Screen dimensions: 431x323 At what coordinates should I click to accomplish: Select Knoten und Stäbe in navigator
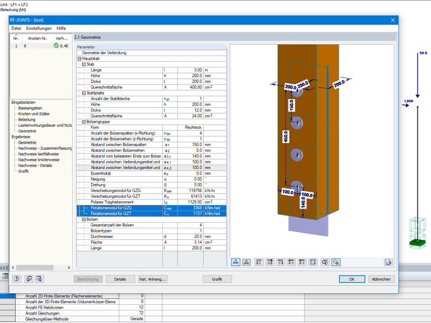pos(34,114)
